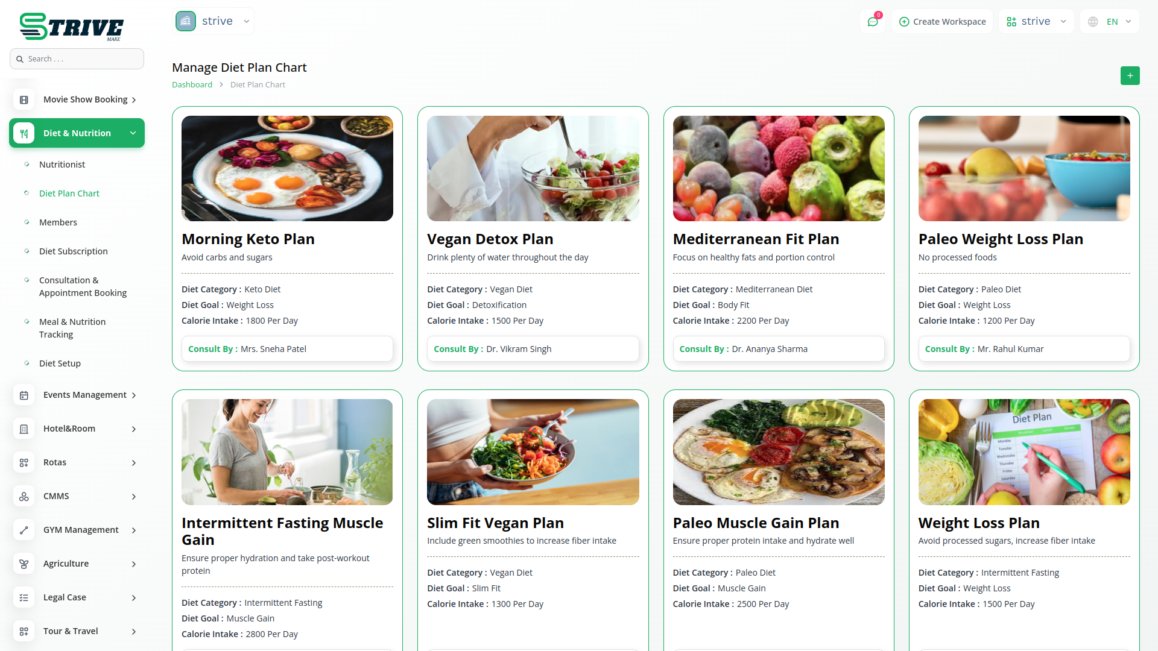Open the Nutritionist menu item
Image resolution: width=1158 pixels, height=651 pixels.
click(62, 165)
